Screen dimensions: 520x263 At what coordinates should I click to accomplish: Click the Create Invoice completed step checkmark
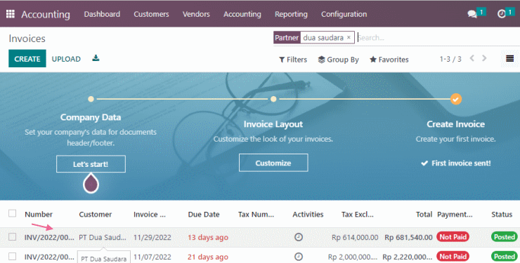(x=455, y=99)
